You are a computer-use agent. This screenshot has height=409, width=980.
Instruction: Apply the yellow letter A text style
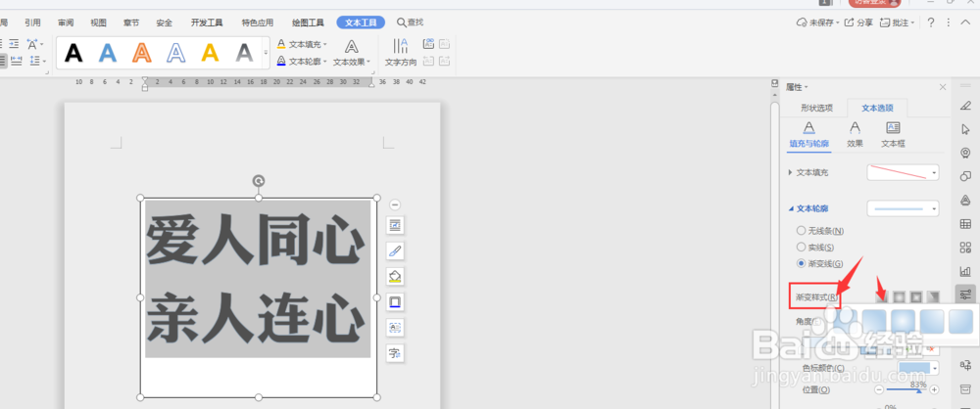tap(210, 53)
